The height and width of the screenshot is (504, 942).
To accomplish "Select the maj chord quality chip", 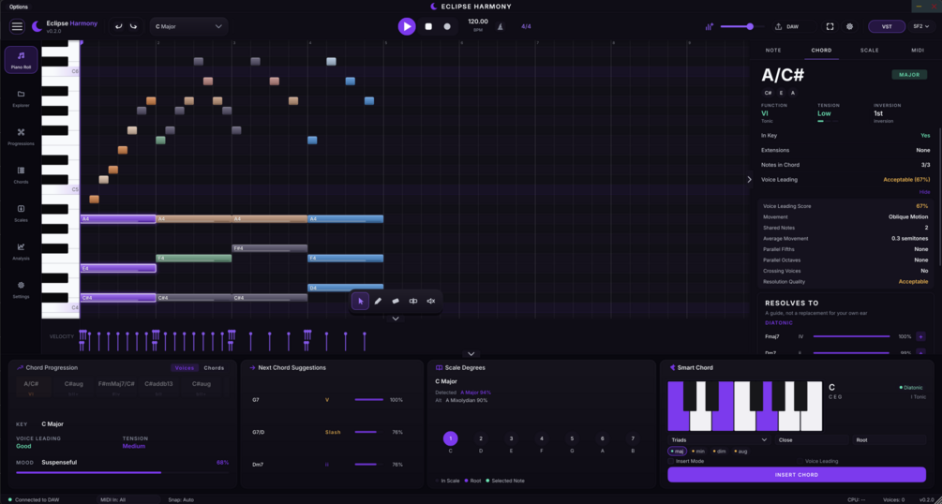I will (678, 452).
